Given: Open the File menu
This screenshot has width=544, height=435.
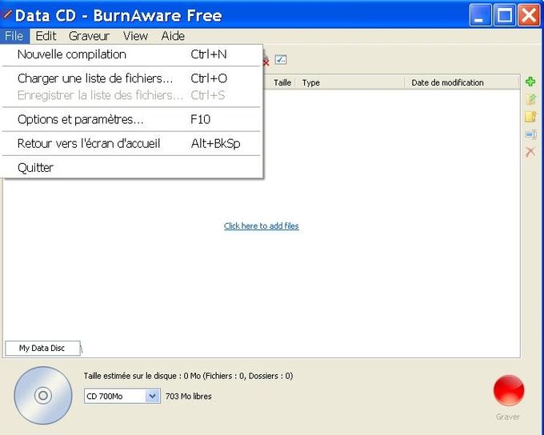Looking at the screenshot, I should [x=14, y=36].
